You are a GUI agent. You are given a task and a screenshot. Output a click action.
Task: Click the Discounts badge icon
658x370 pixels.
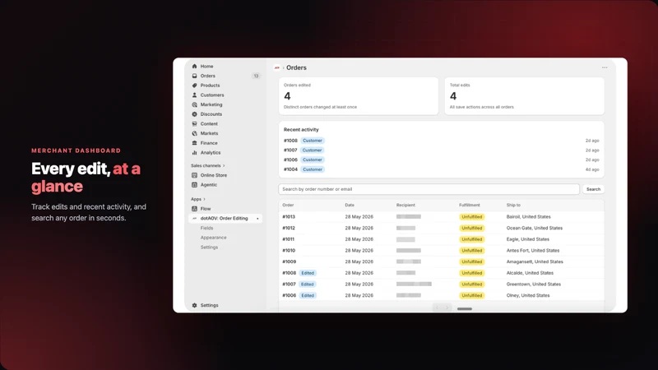(194, 114)
